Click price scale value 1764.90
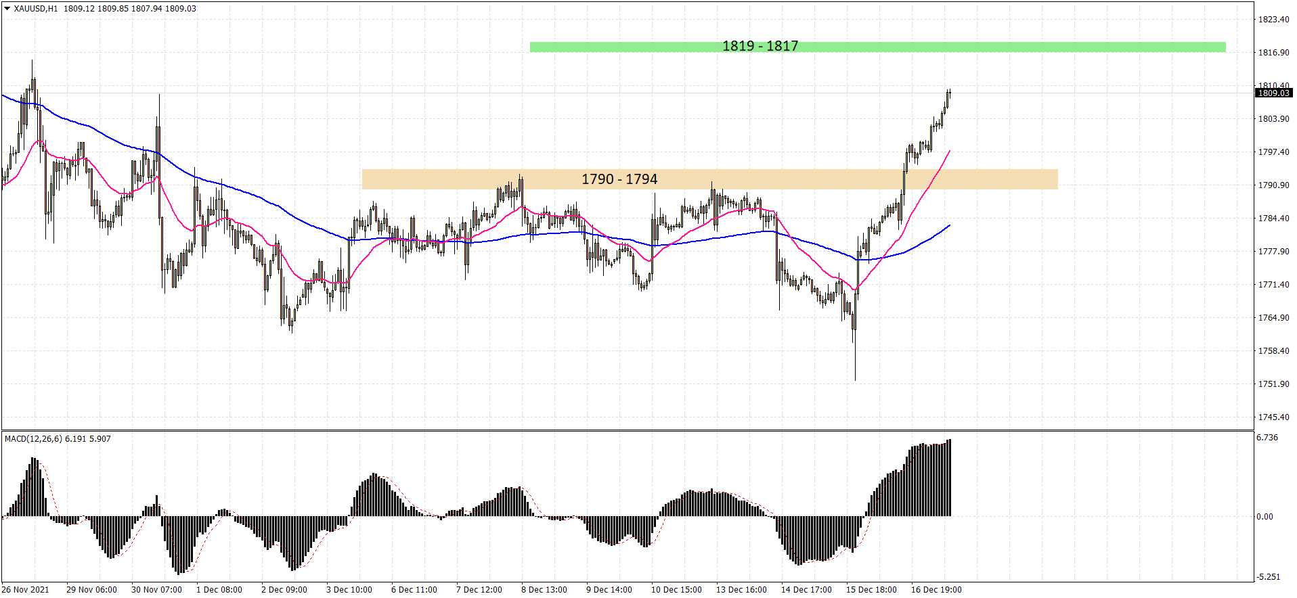The height and width of the screenshot is (598, 1297). coord(1273,318)
